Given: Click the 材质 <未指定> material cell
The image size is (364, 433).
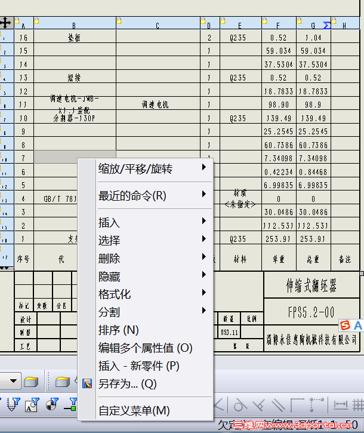Looking at the screenshot, I should click(x=240, y=198).
